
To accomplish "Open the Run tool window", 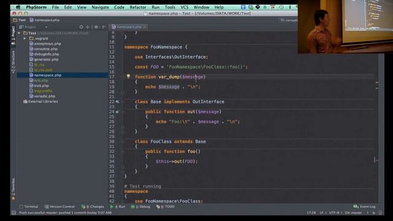I will 118,207.
